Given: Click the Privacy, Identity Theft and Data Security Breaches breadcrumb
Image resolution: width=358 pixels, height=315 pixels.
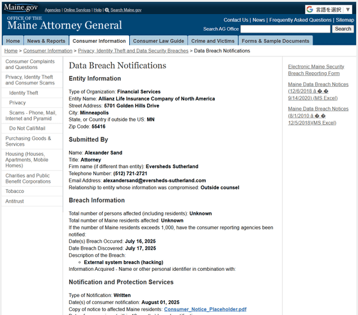Looking at the screenshot, I should (133, 51).
